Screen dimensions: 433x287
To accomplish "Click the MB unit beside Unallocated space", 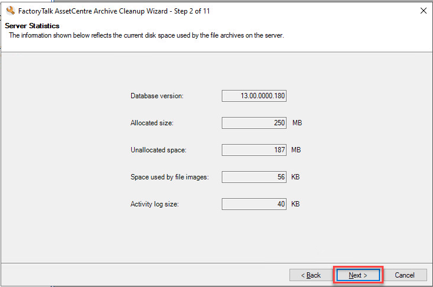I will point(296,150).
